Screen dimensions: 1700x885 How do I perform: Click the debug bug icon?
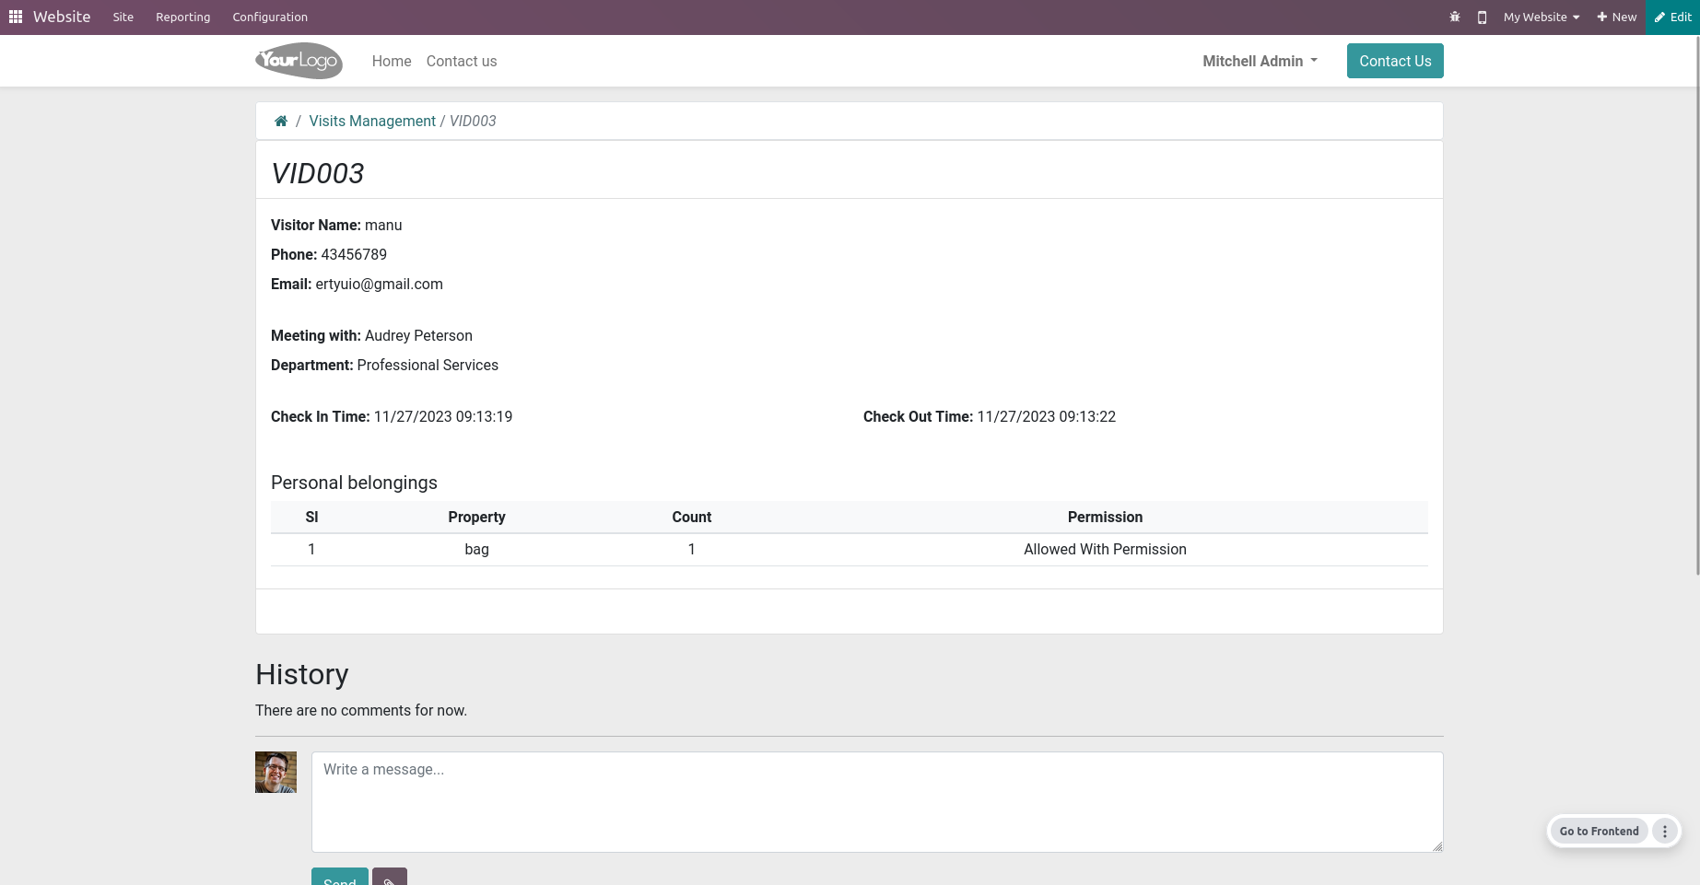pos(1455,17)
